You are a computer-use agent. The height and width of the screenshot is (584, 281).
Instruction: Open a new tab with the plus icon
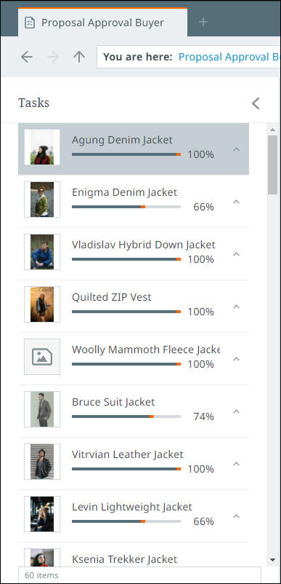point(203,23)
